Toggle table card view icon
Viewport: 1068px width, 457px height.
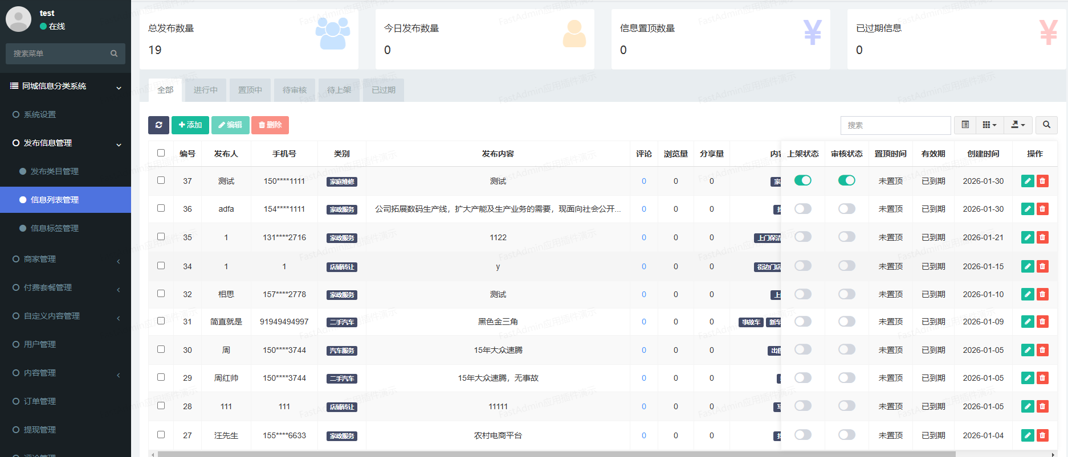pyautogui.click(x=965, y=125)
